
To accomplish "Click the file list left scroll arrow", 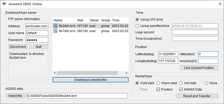I will pyautogui.click(x=55, y=73).
